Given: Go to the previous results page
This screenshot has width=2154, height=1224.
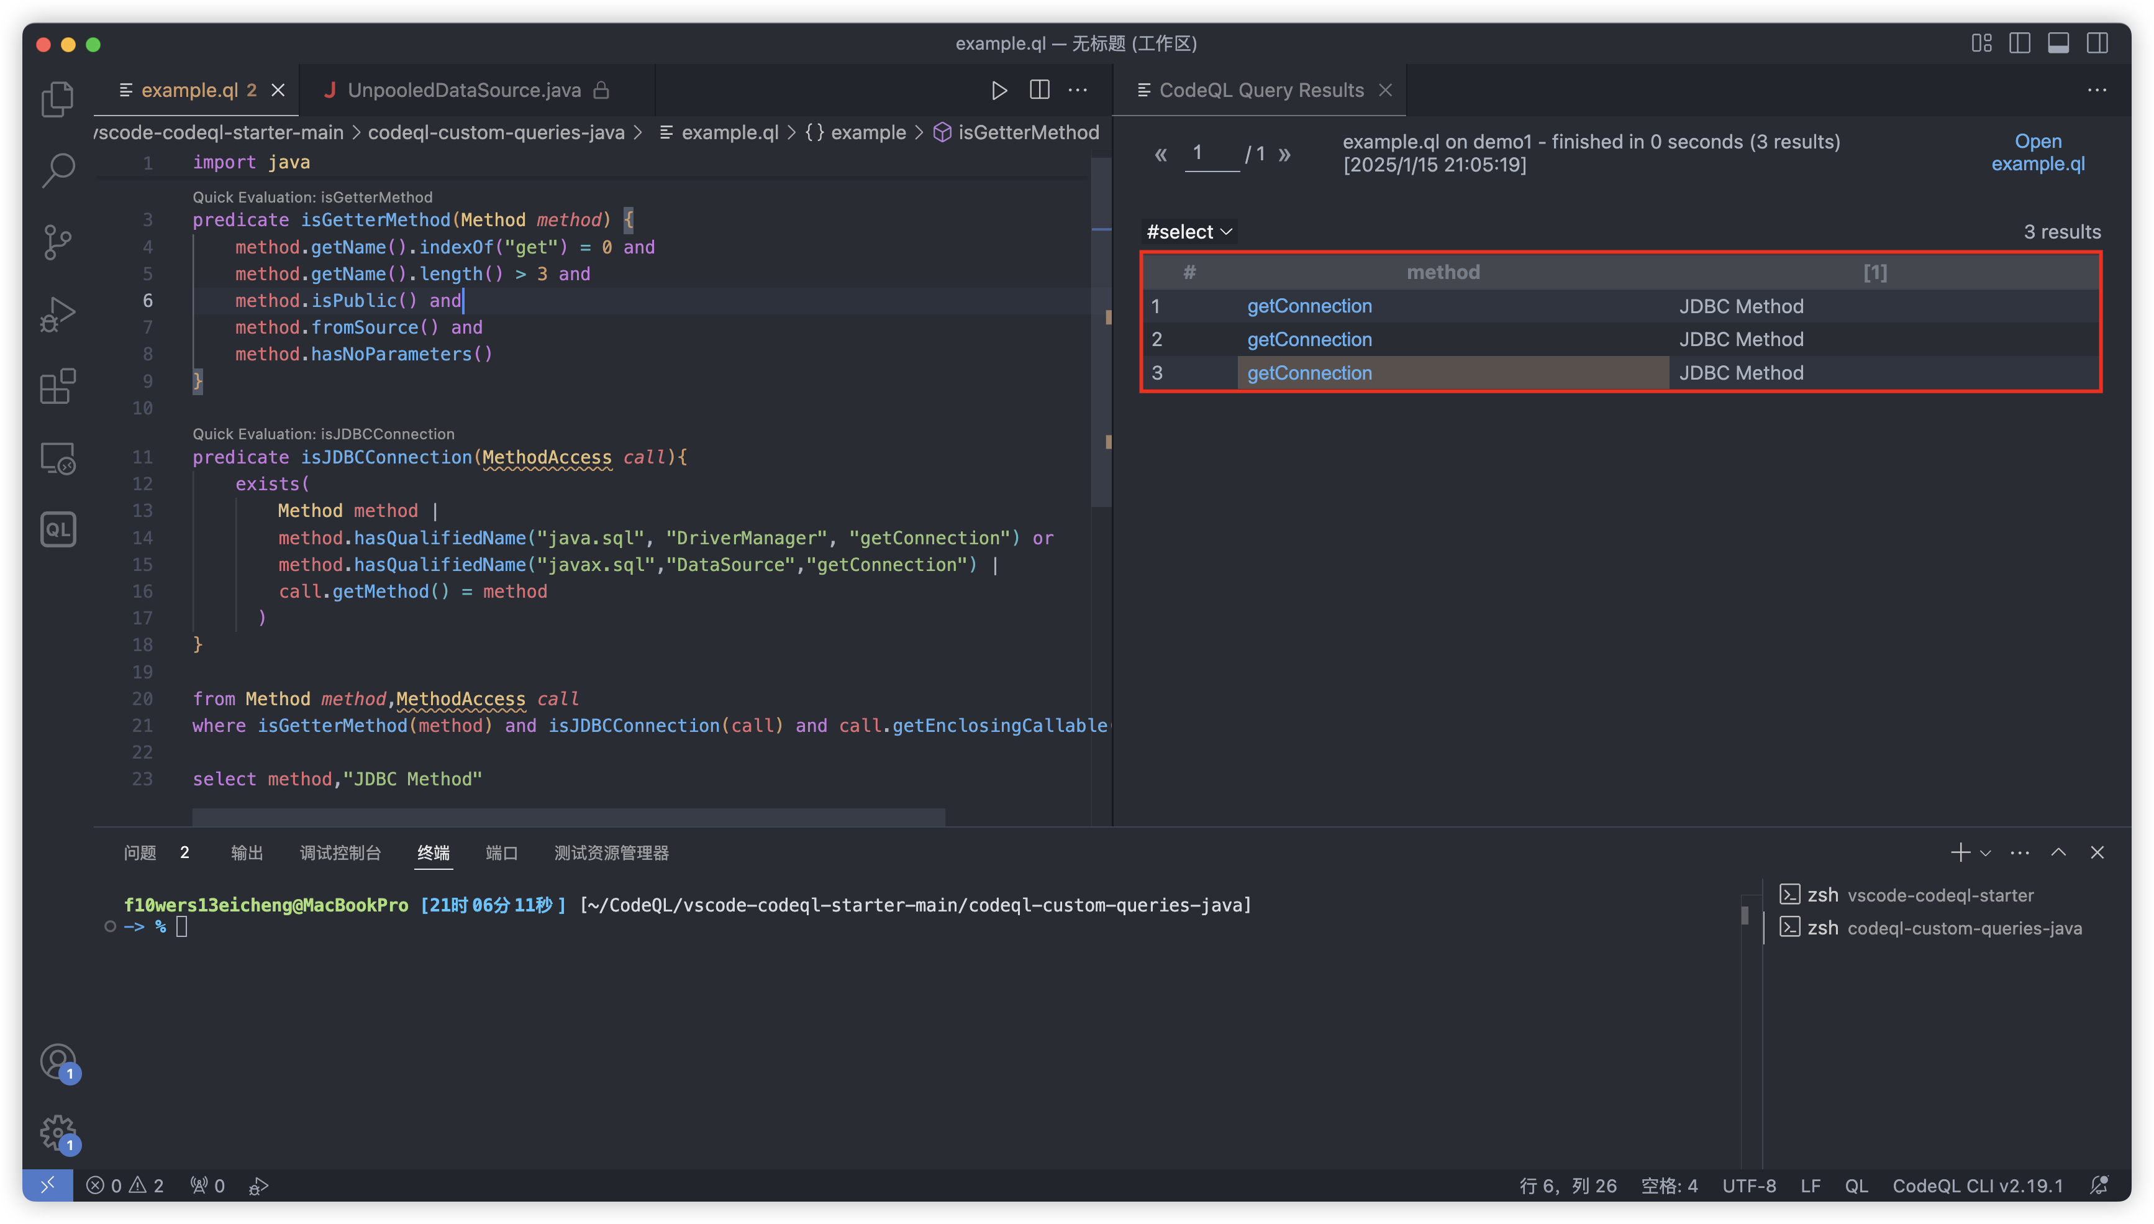Looking at the screenshot, I should (1160, 154).
